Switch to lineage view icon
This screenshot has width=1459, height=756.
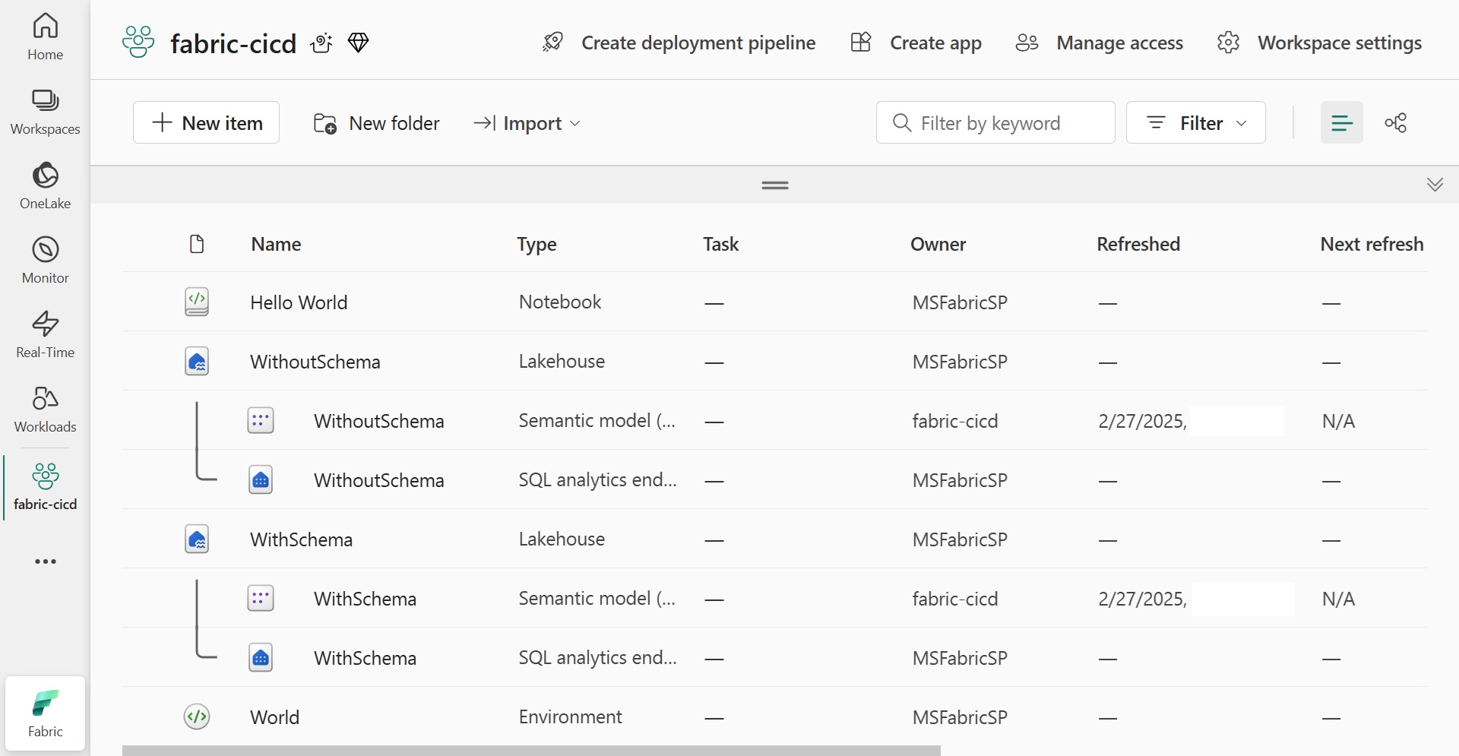(x=1396, y=122)
